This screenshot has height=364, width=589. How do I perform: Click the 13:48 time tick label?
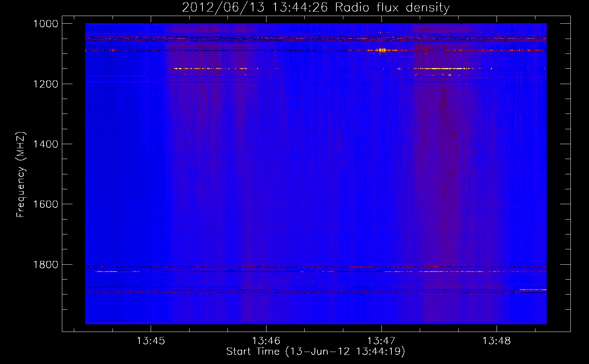click(497, 341)
